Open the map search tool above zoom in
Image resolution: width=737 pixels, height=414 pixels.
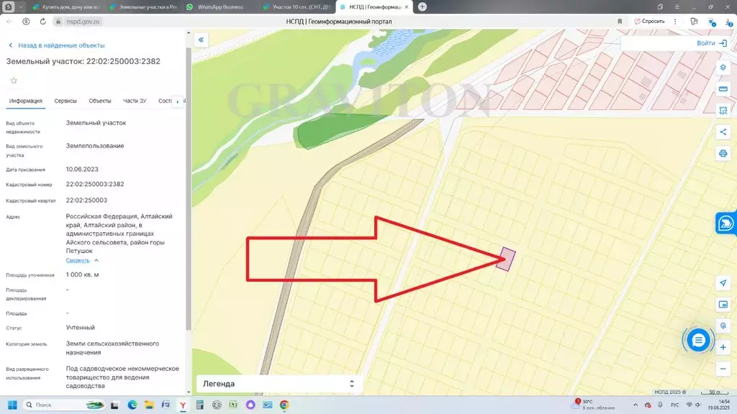pos(723,326)
